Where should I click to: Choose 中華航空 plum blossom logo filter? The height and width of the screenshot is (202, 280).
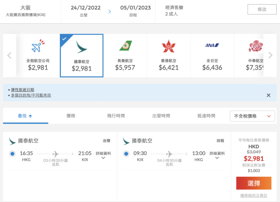pyautogui.click(x=256, y=46)
